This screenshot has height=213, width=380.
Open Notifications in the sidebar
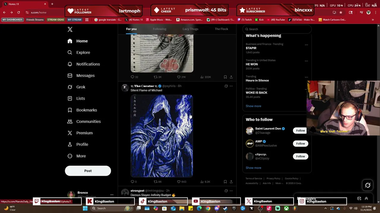click(83, 64)
